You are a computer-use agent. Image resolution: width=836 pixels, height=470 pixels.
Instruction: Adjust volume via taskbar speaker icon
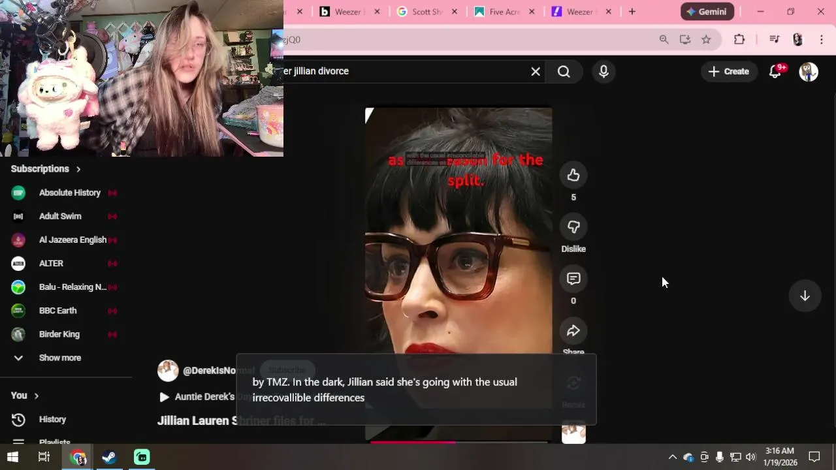pos(750,457)
